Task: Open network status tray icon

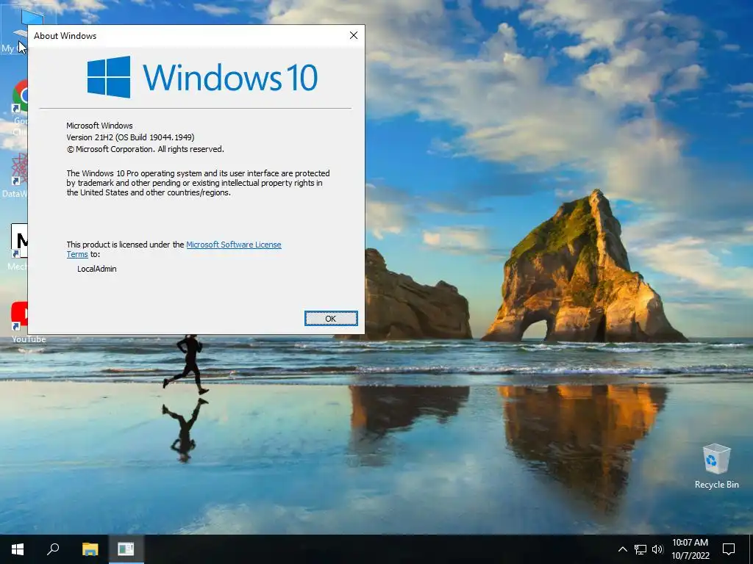Action: (x=640, y=549)
